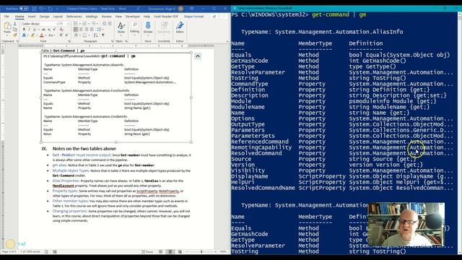462x260 pixels.
Task: Apply red font color
Action: point(42,35)
